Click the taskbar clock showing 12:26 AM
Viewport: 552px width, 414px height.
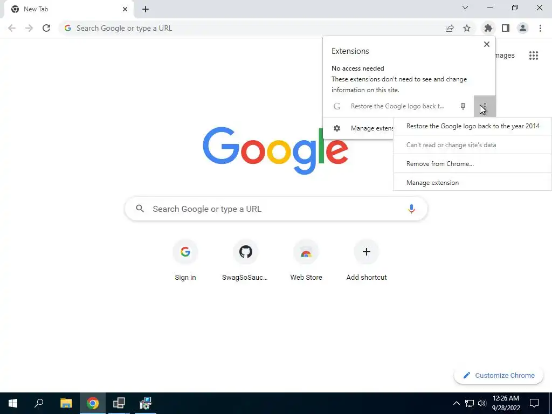(506, 403)
